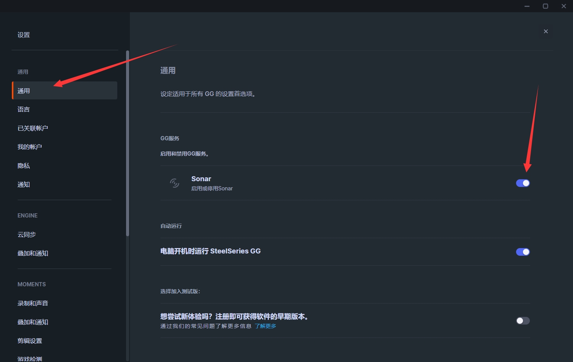Click the sidebar vertical scrollbar
The width and height of the screenshot is (573, 362).
(x=128, y=143)
